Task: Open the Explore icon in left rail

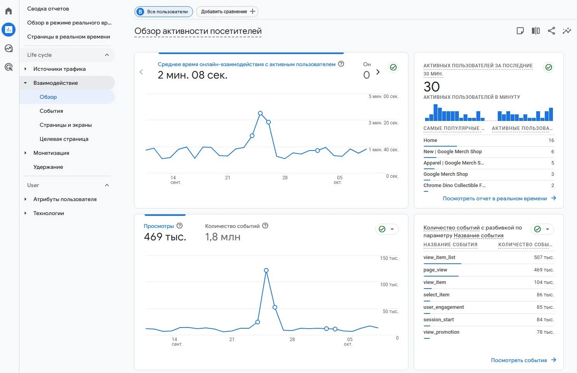Action: point(9,48)
